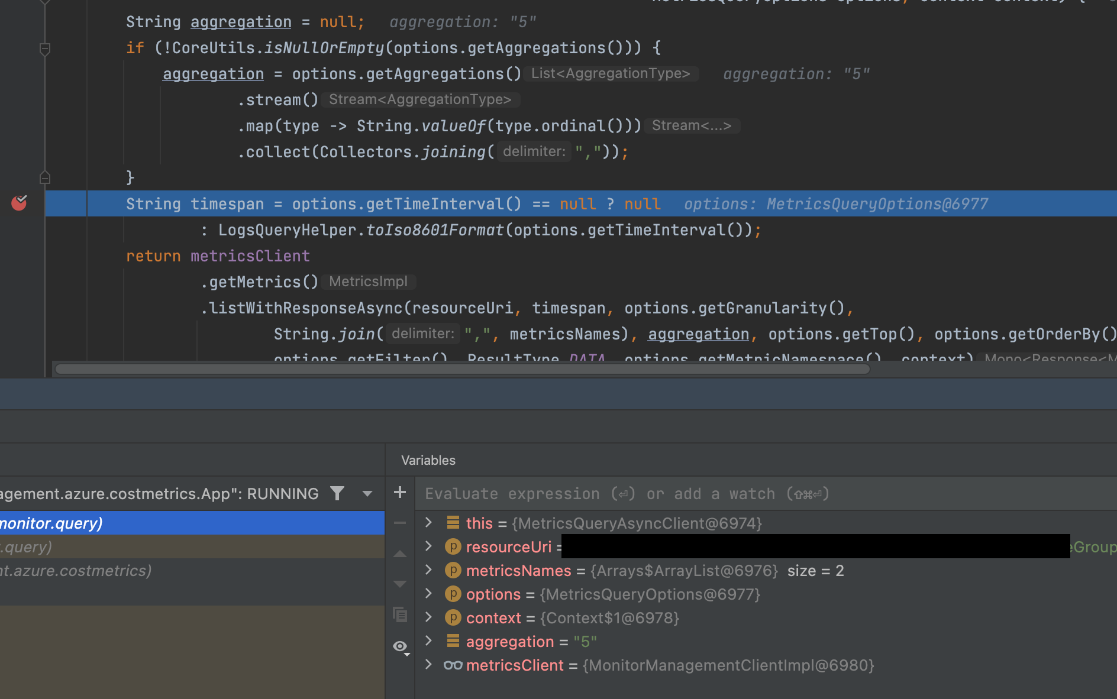Click the parameter icon beside context

[x=453, y=617]
